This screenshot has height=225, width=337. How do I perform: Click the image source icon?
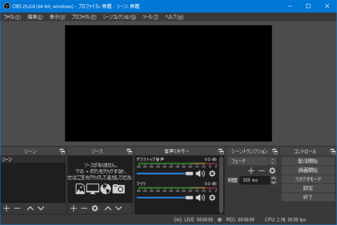[80, 189]
